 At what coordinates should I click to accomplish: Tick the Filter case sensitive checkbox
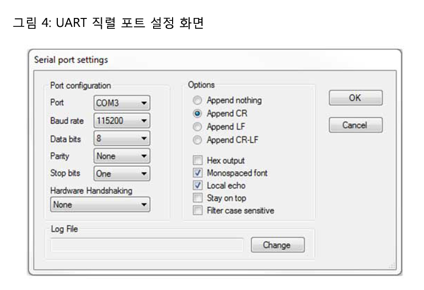pyautogui.click(x=198, y=210)
